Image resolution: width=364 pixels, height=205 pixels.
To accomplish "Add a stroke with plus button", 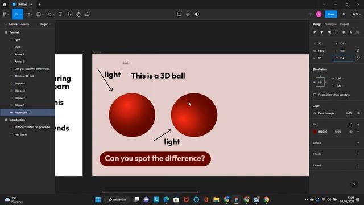I will [358, 143].
